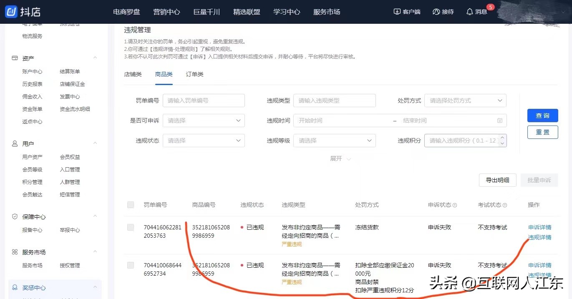Switch to the 订单类 tab
572x299 pixels.
(x=194, y=74)
